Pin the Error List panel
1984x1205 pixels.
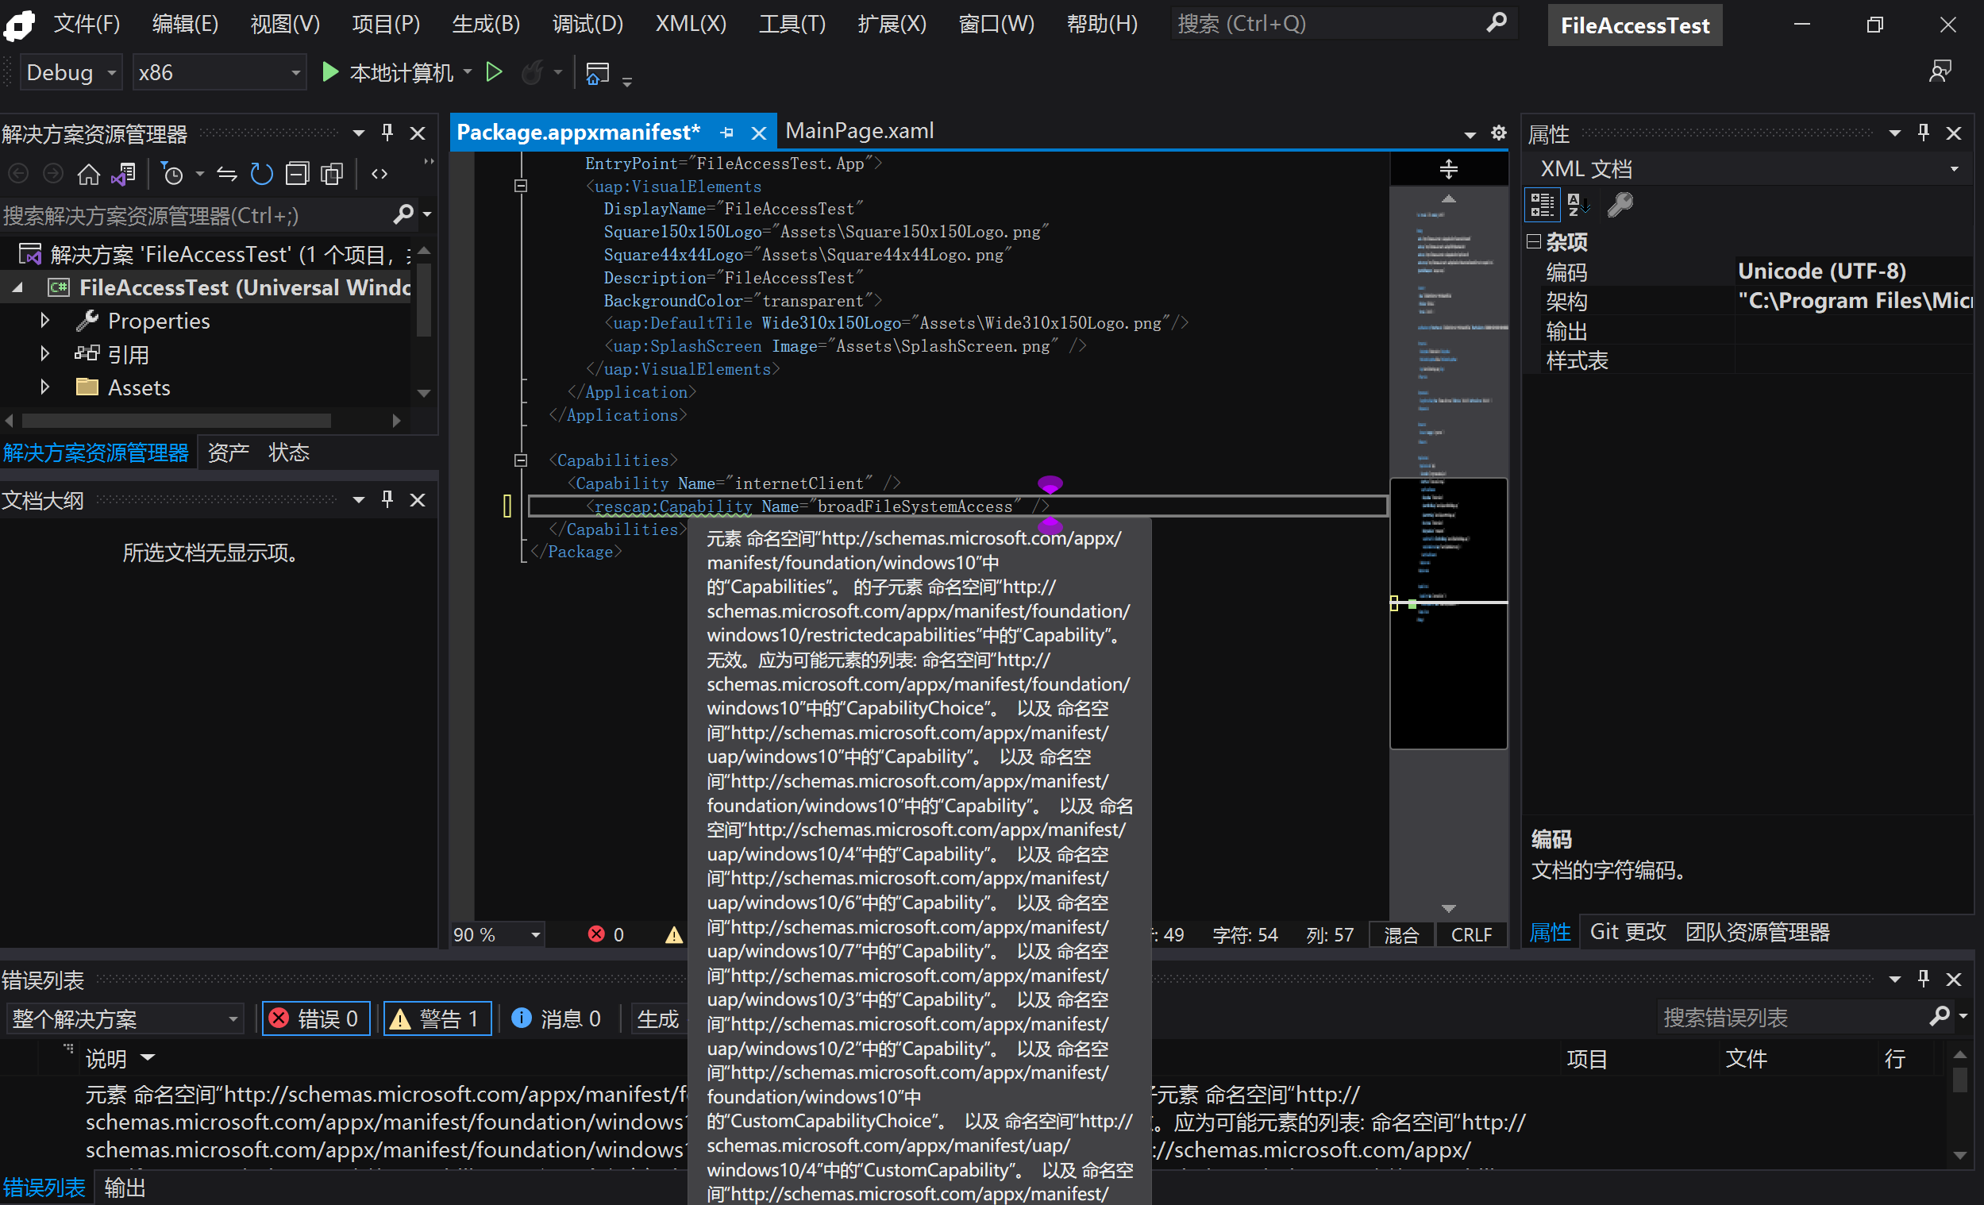1924,979
